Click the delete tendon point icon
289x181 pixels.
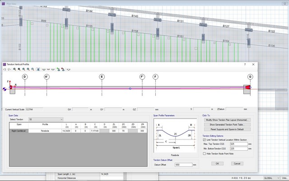coord(63,69)
